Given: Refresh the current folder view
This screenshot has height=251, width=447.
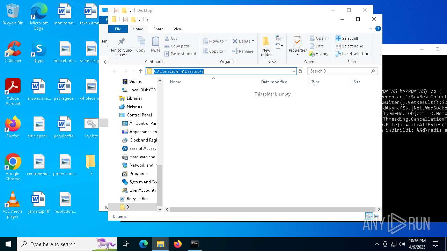Looking at the screenshot, I should 300,71.
